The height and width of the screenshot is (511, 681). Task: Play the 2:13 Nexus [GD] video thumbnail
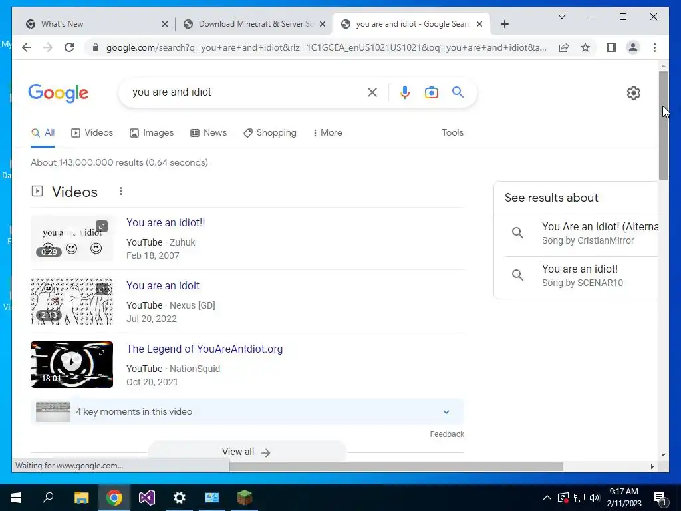tap(72, 301)
